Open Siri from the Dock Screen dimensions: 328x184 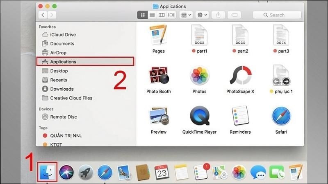point(66,173)
